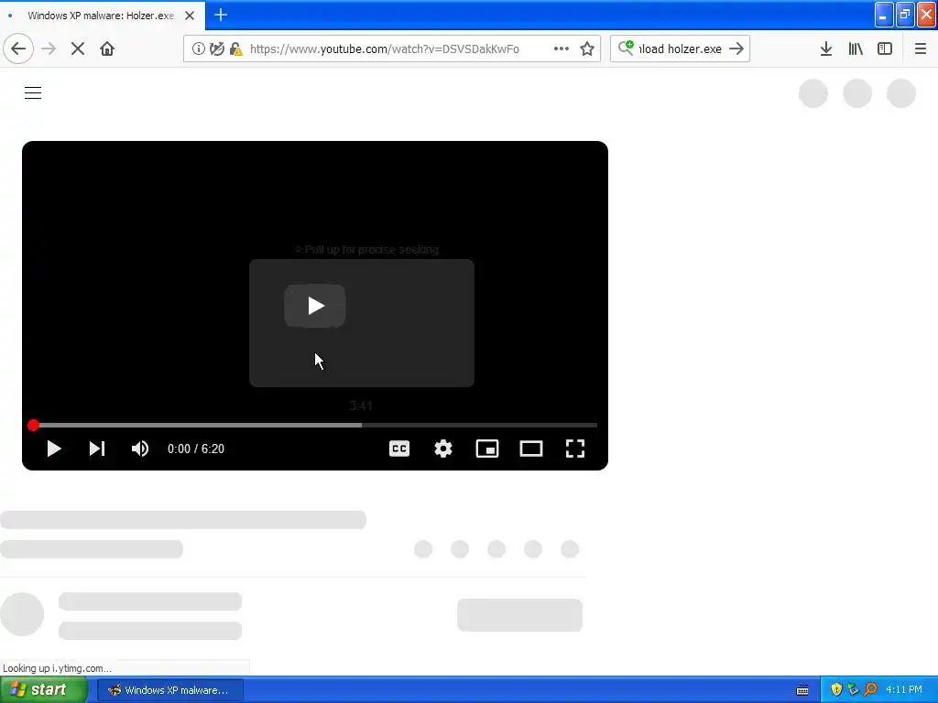Switch to theater mode
938x703 pixels.
531,449
